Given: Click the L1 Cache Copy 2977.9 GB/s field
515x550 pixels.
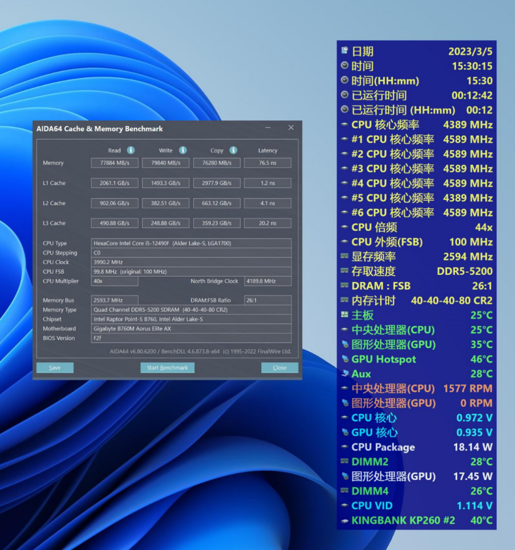Looking at the screenshot, I should [x=217, y=183].
